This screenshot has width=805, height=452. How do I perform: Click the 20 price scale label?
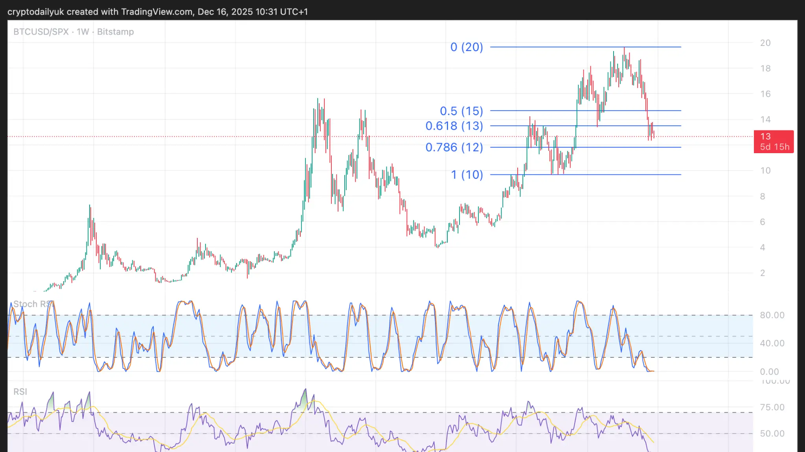(765, 43)
